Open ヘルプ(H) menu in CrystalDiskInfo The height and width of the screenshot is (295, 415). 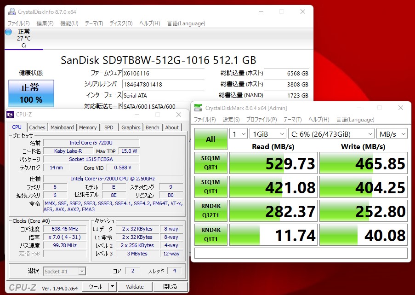pos(149,23)
